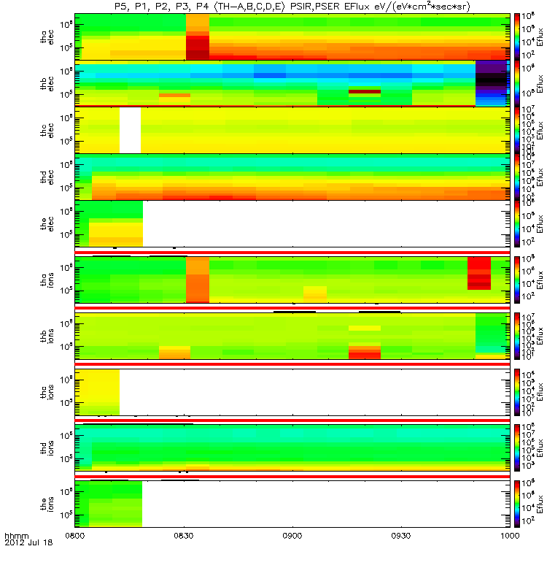Select the 'thb ions' y-axis label
Viewport: 547px width, 584px height.
47,336
